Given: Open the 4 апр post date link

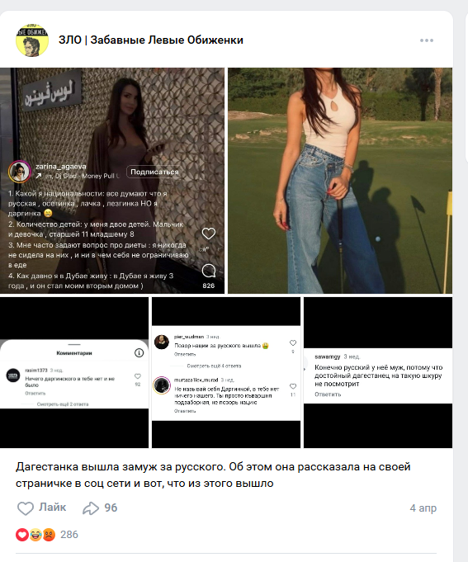Looking at the screenshot, I should [x=423, y=508].
